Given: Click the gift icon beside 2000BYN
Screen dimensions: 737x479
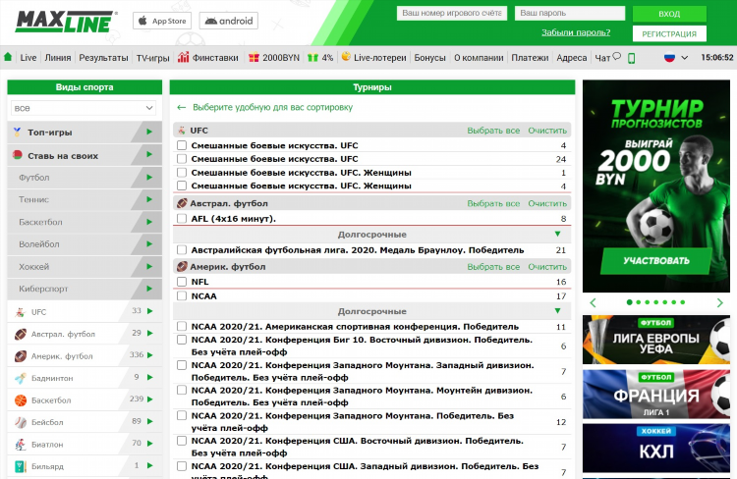Looking at the screenshot, I should (254, 57).
